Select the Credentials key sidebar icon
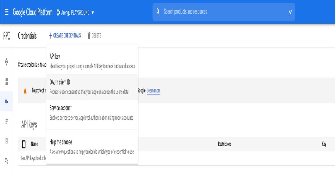Viewport: 335px width, 179px height. (7, 102)
